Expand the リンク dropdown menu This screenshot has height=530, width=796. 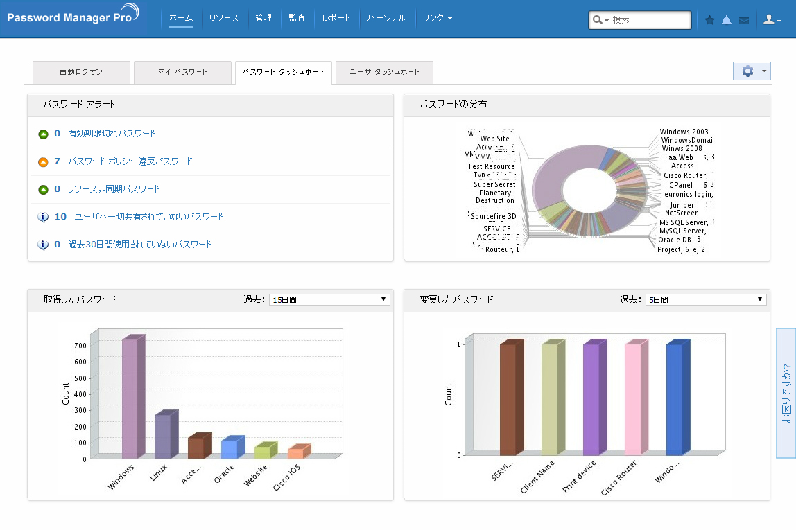(437, 18)
